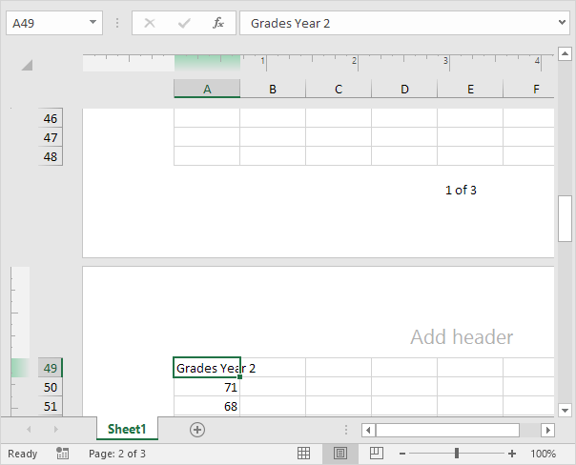The height and width of the screenshot is (465, 576).
Task: Click the 100% zoom level button
Action: click(543, 454)
